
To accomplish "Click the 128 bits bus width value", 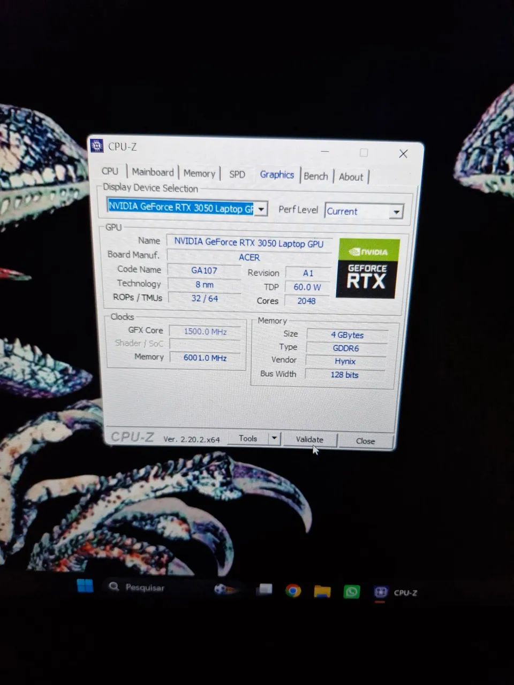I will (344, 375).
